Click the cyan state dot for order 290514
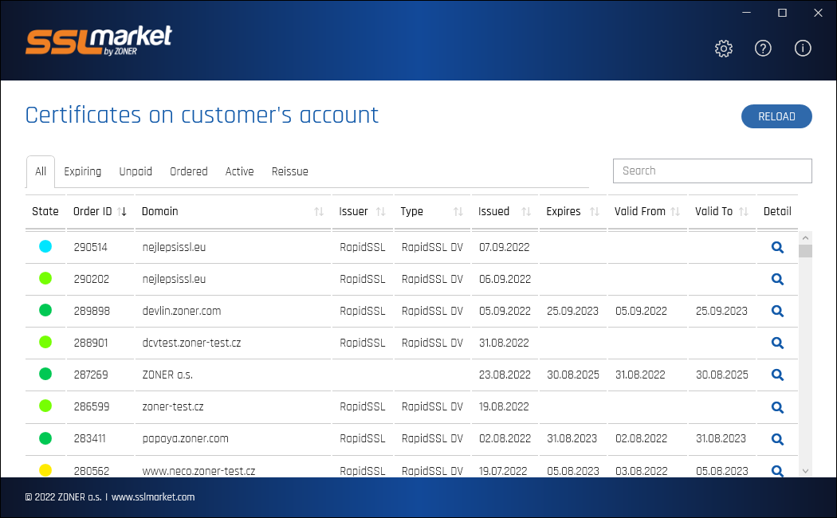This screenshot has height=518, width=837. (45, 246)
